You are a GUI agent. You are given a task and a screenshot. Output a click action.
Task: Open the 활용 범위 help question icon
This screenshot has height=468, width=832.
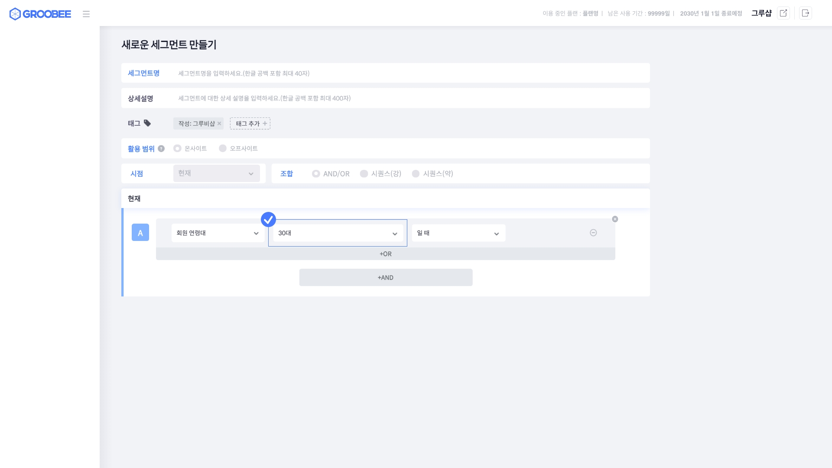161,149
